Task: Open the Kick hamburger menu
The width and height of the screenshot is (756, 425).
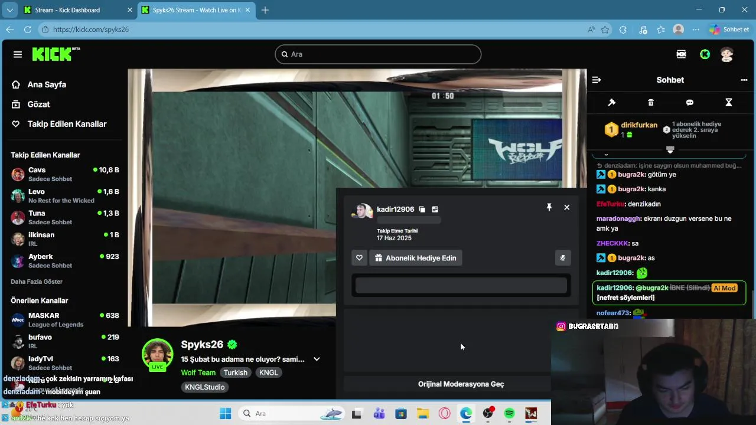Action: pyautogui.click(x=18, y=54)
